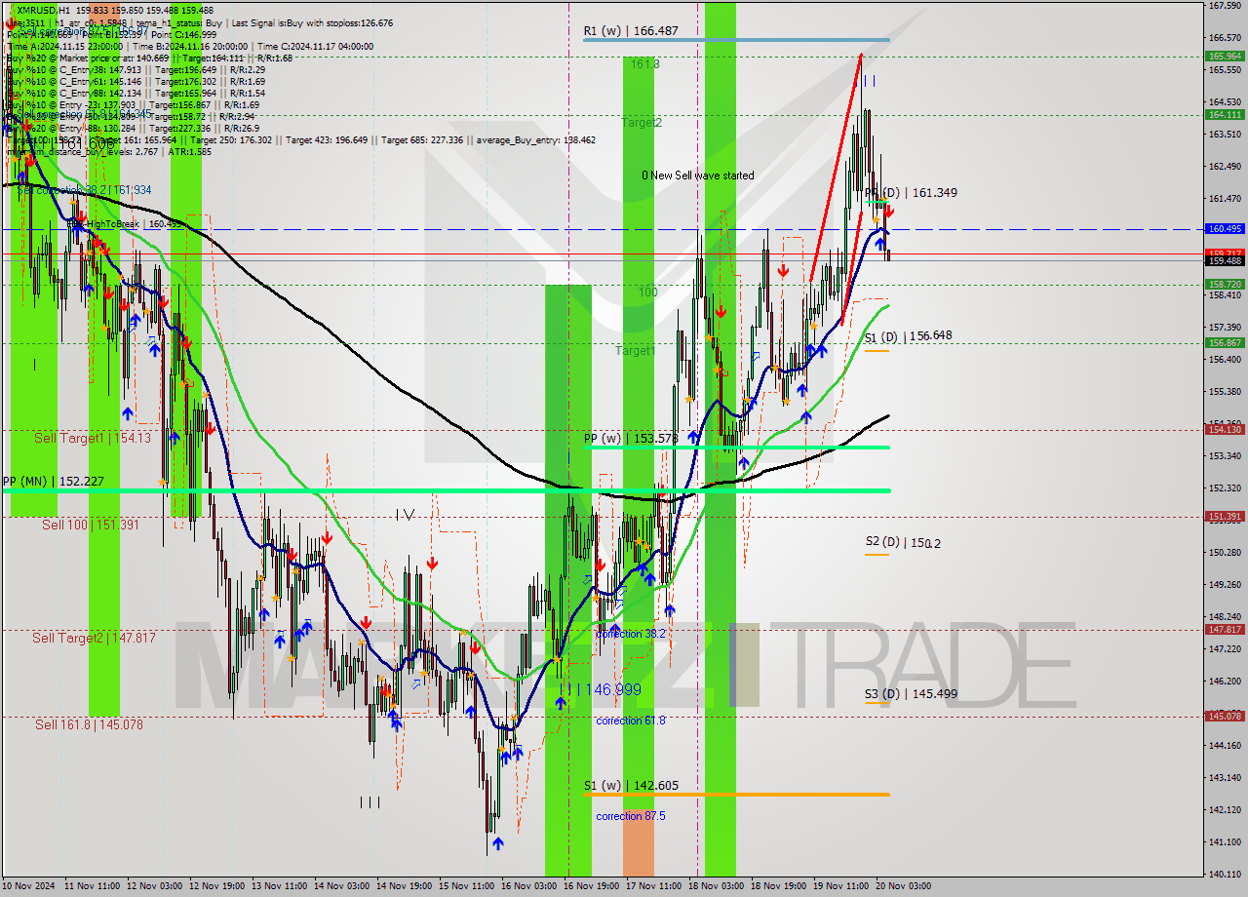
Task: Click the '0 New Sell wave started' annotation
Action: click(x=697, y=175)
